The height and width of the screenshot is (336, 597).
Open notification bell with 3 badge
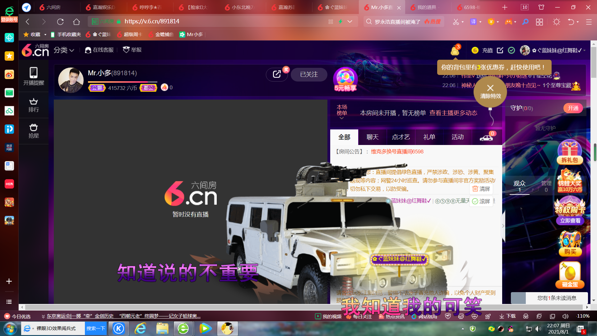point(455,50)
